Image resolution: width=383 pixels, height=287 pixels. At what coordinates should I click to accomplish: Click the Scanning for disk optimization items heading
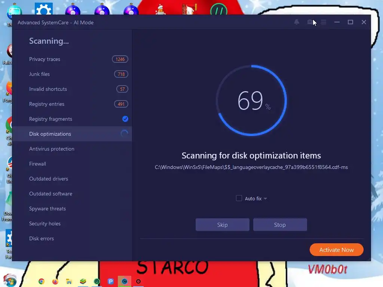[251, 155]
